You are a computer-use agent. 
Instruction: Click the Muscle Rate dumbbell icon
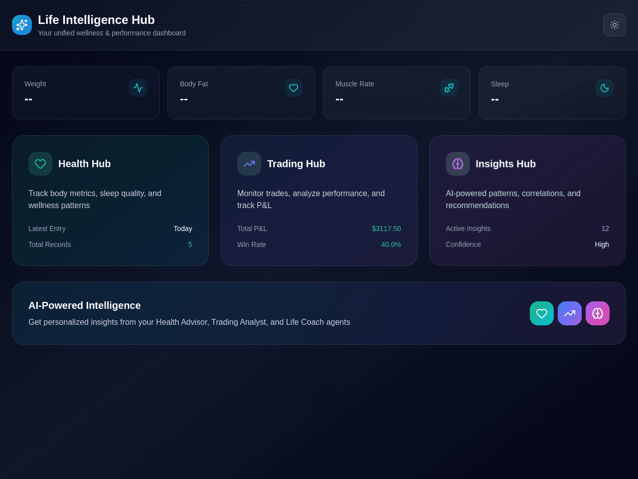449,88
